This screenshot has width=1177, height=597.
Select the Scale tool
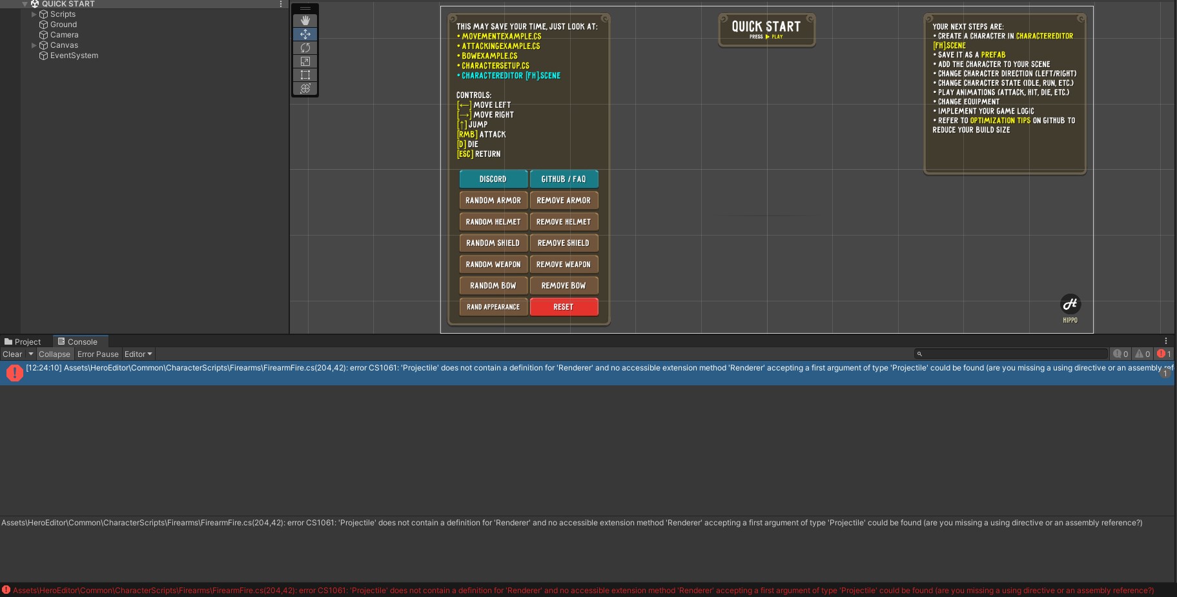(x=304, y=61)
